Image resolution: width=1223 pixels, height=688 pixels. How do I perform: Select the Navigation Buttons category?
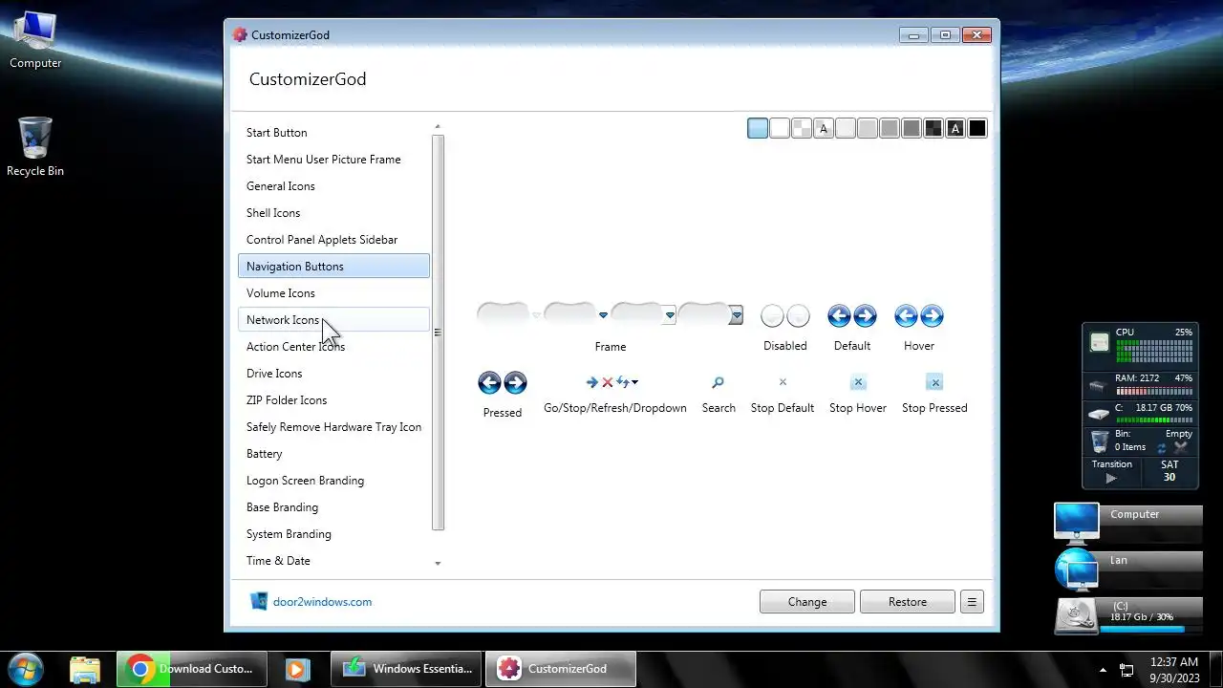click(333, 267)
